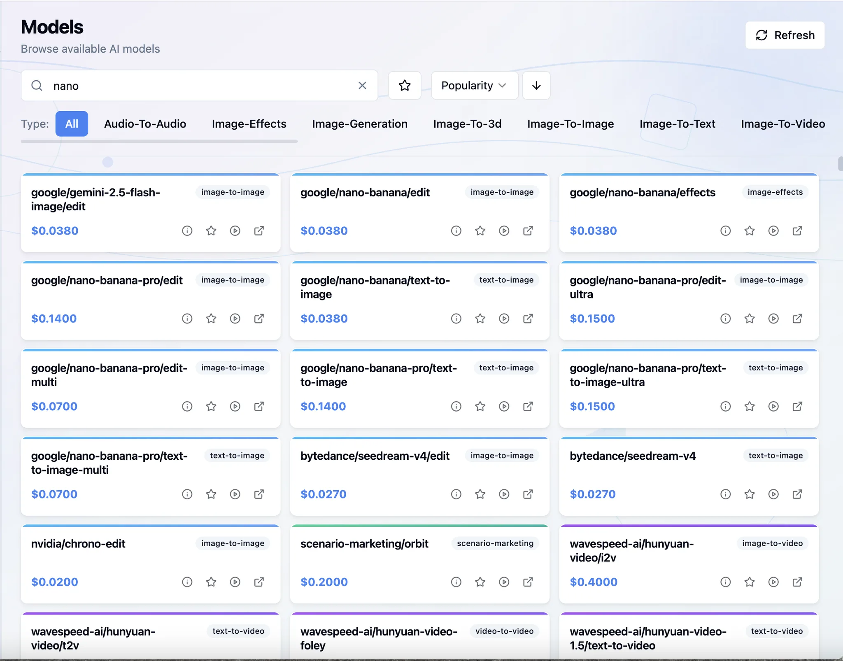Image resolution: width=843 pixels, height=661 pixels.
Task: Switch to Image-Generation type filter
Action: pyautogui.click(x=360, y=124)
